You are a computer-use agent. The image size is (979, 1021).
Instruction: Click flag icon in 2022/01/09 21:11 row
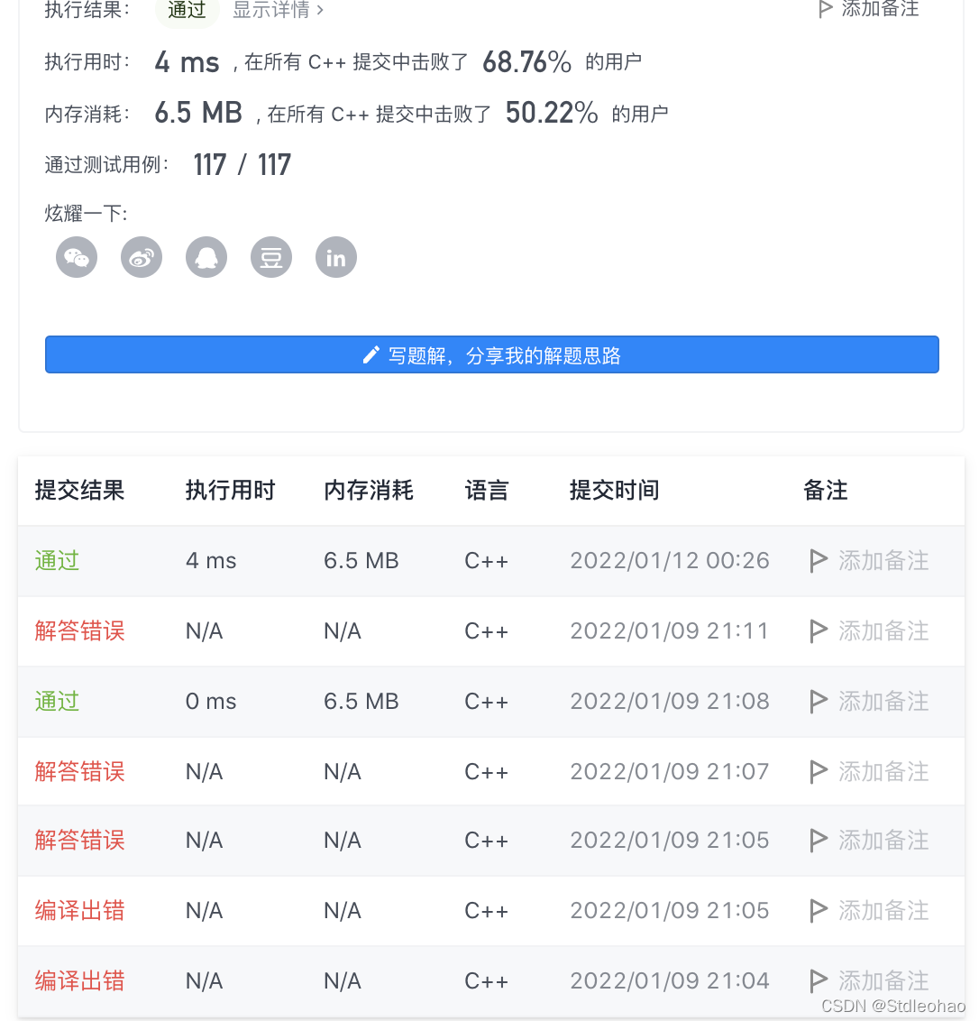coord(819,631)
